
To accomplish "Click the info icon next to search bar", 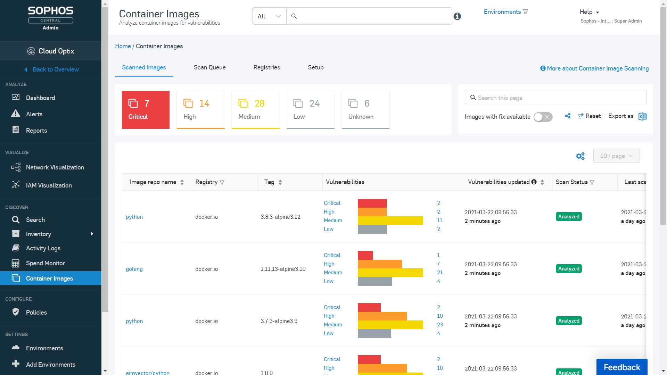I will click(457, 16).
